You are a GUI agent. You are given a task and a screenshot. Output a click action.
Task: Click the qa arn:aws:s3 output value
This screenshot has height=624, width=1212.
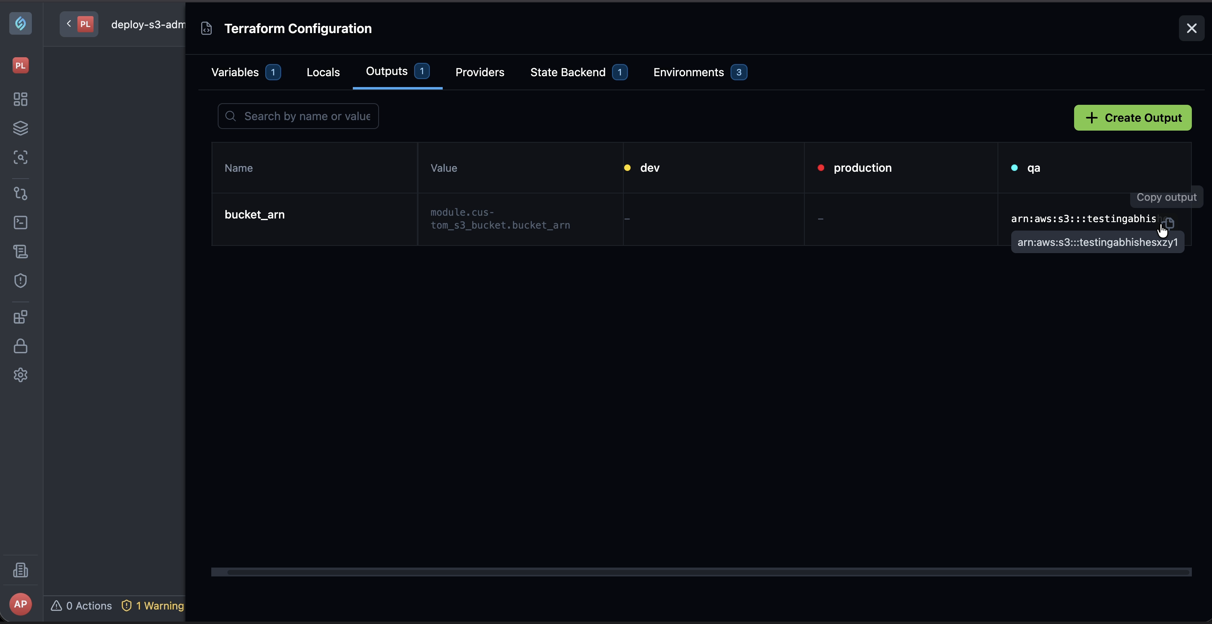1083,218
